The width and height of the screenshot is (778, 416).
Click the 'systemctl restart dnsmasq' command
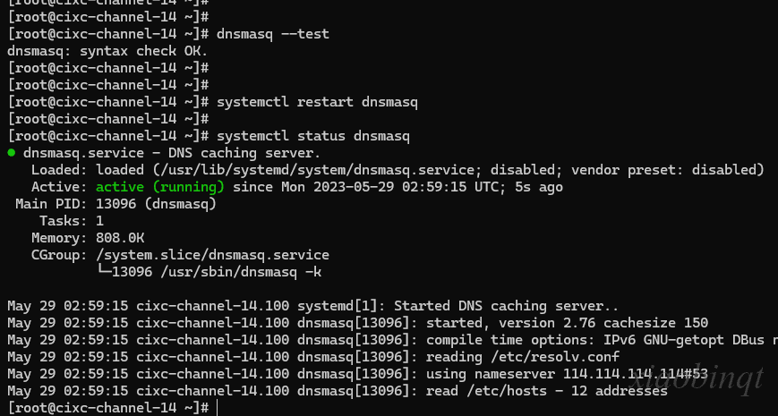coord(317,102)
